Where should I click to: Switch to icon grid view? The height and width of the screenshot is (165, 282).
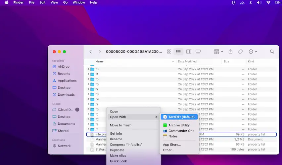(169, 52)
